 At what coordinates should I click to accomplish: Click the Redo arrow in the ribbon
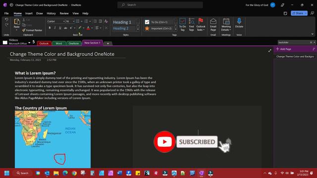point(6,25)
